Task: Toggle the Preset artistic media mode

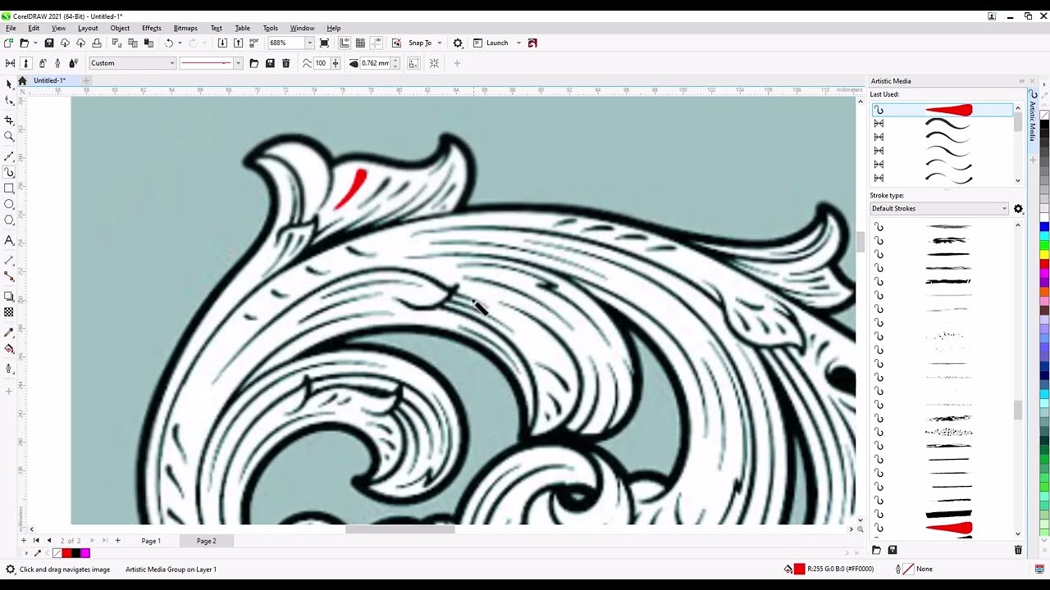Action: [x=10, y=63]
